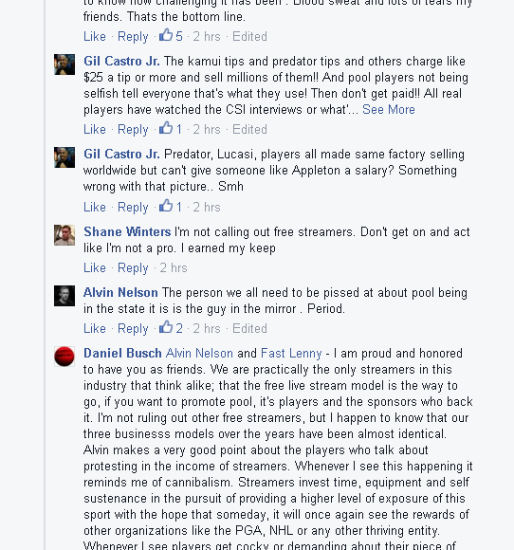Click thumbs-up icon showing 2 likes on Alvin Nelson's comment
Image resolution: width=514 pixels, height=550 pixels.
pos(166,327)
